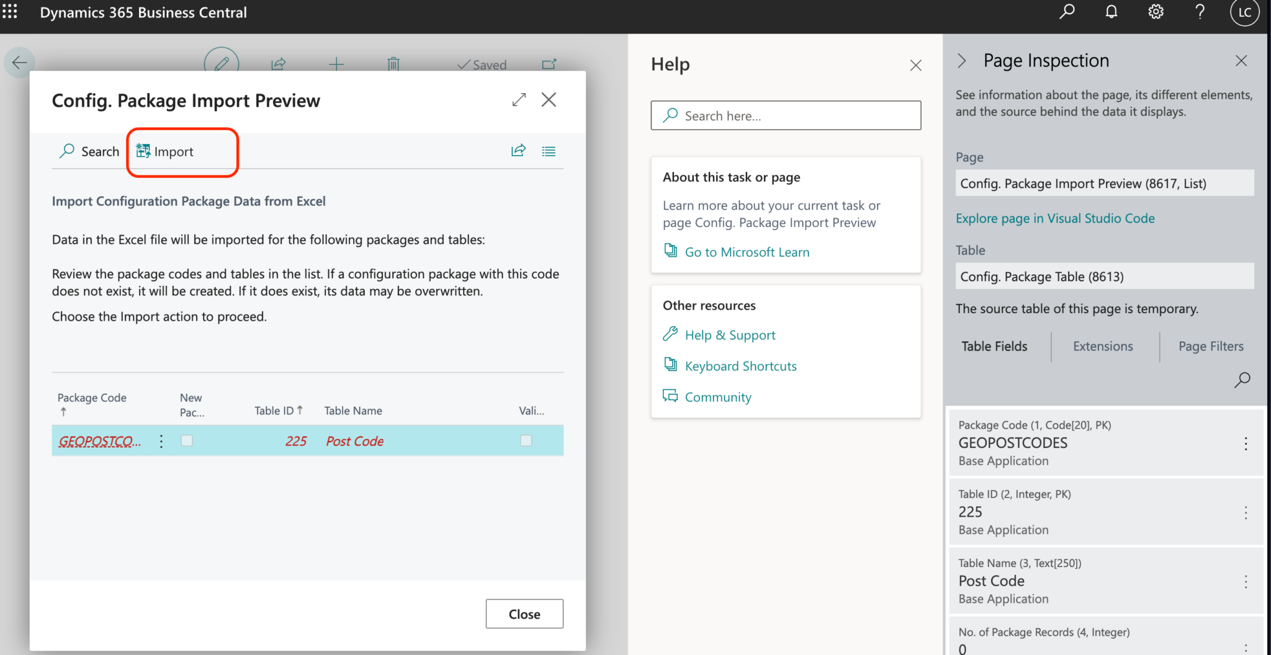Click the help question mark icon
Image resolution: width=1271 pixels, height=655 pixels.
(1200, 12)
